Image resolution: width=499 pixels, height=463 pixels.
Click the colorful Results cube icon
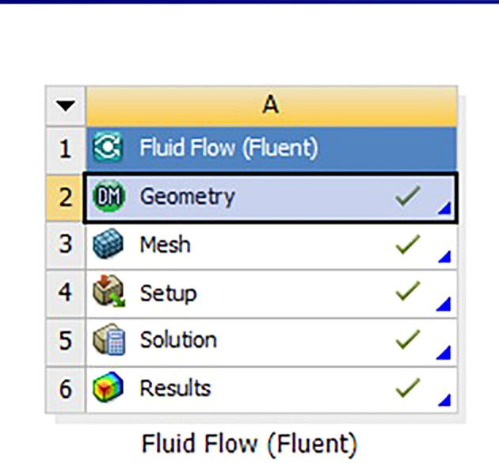pos(108,387)
